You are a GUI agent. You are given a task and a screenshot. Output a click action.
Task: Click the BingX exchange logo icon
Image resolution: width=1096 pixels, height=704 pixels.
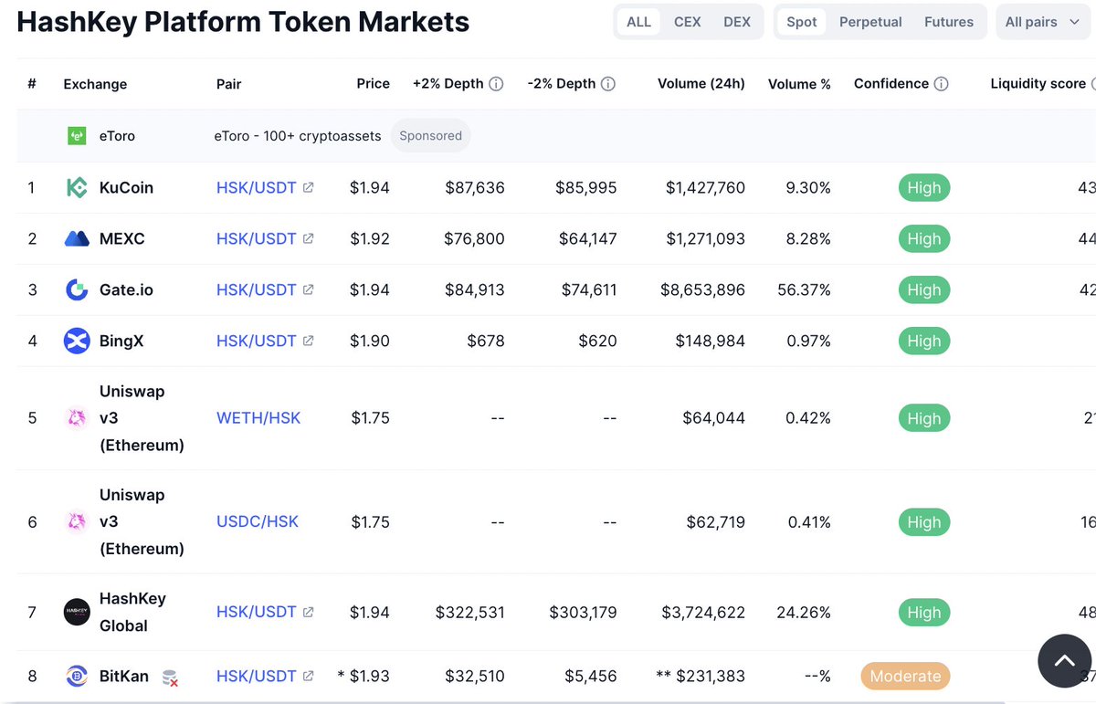(x=77, y=341)
